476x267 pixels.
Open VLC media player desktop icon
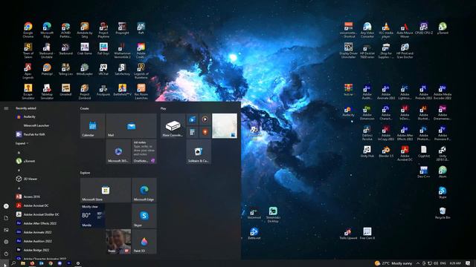click(x=386, y=30)
